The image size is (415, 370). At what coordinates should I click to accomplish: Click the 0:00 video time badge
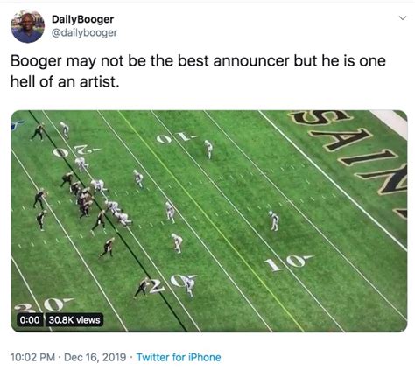coord(30,320)
